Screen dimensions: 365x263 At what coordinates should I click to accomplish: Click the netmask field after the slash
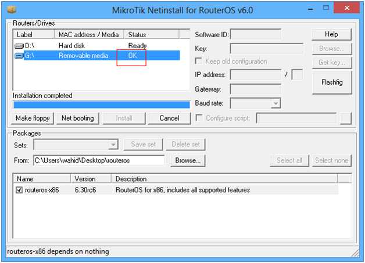click(297, 75)
